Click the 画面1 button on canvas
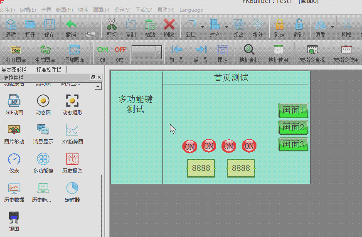Image resolution: width=362 pixels, height=237 pixels. 293,111
